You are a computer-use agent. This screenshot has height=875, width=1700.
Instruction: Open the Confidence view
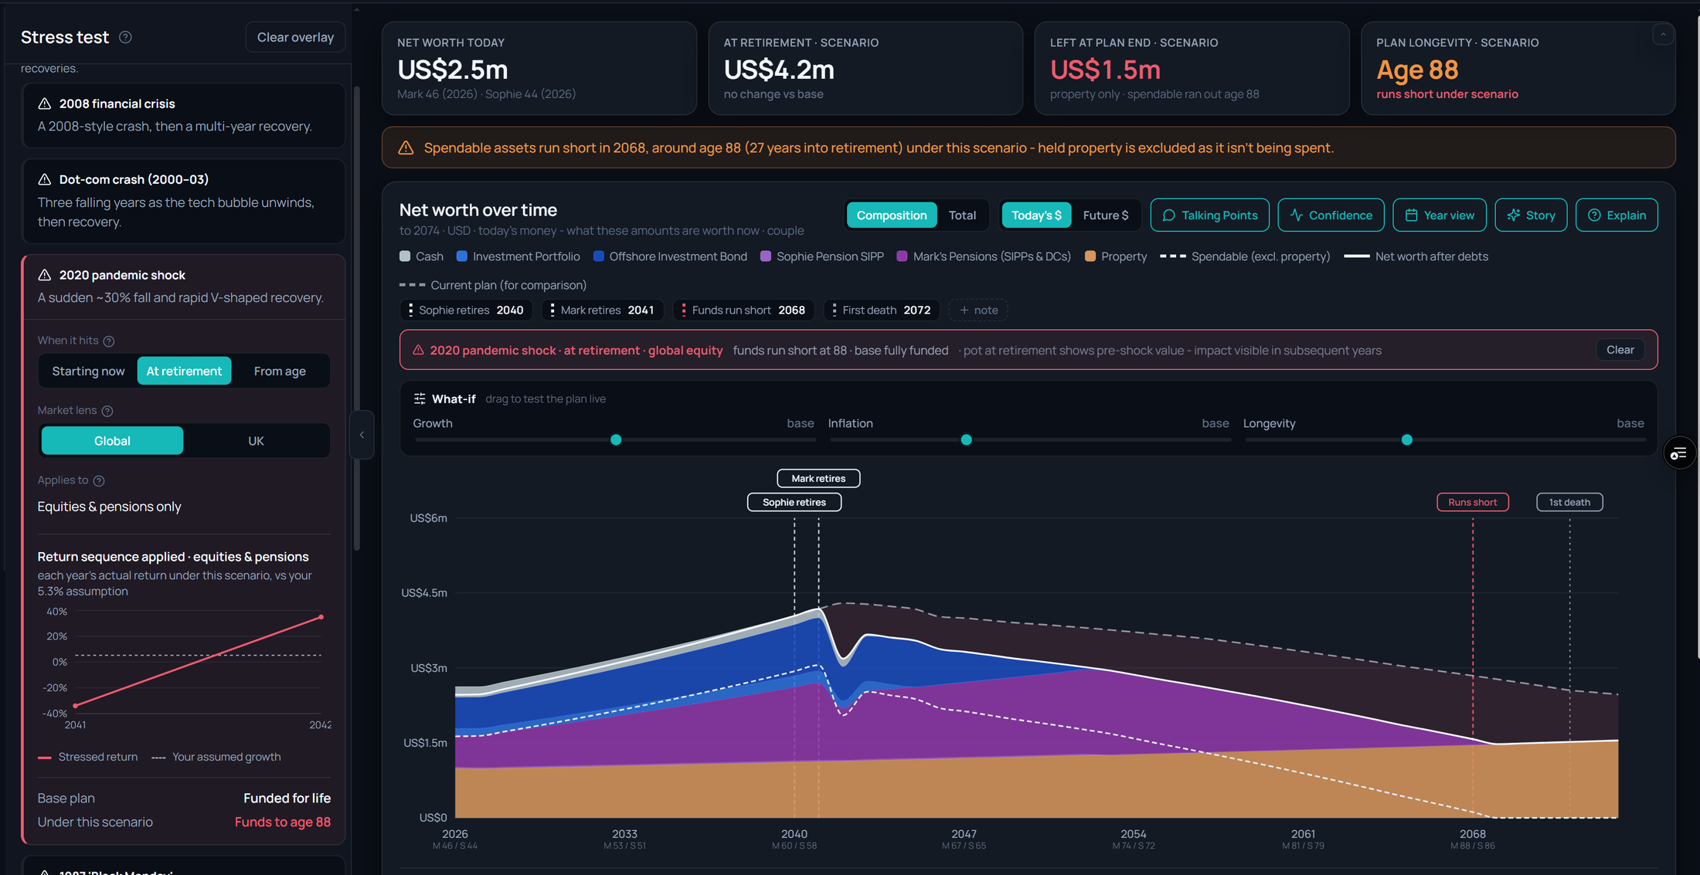tap(1331, 215)
